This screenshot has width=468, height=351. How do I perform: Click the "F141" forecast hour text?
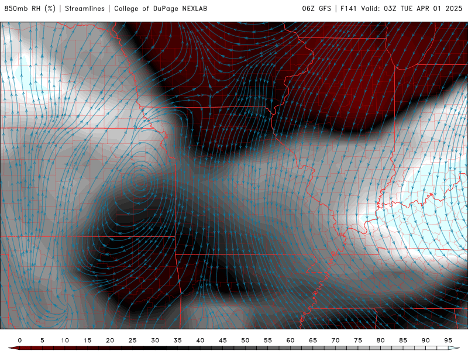pos(348,8)
